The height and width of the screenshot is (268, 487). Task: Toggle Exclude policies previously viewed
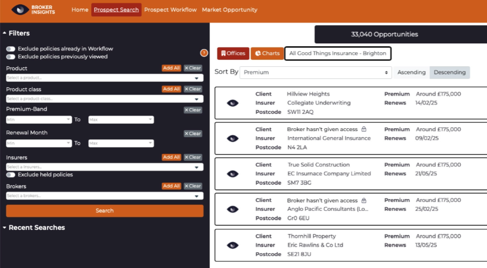(11, 56)
